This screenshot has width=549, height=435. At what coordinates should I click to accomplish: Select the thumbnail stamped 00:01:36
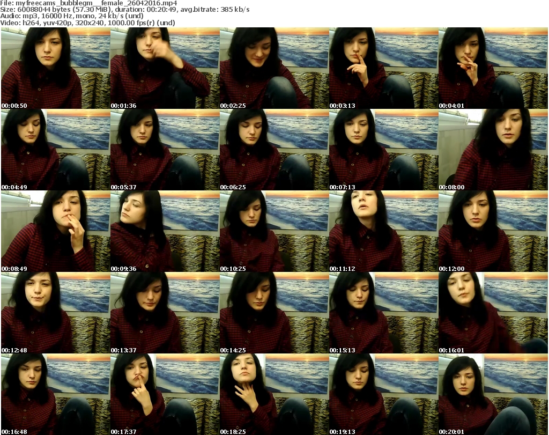(165, 68)
